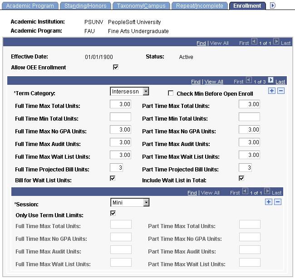This screenshot has width=295, height=278.
Task: Delete the current Term Category row
Action: [281, 91]
